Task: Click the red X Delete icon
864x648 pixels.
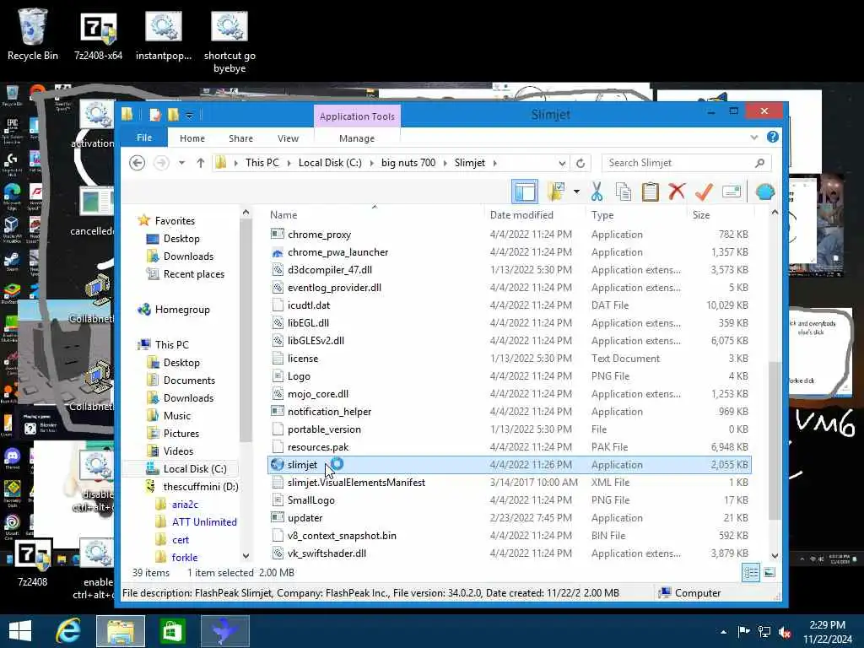Action: [x=677, y=192]
